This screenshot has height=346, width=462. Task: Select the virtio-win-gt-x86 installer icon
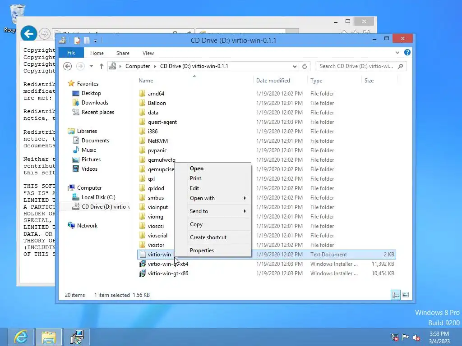click(142, 273)
